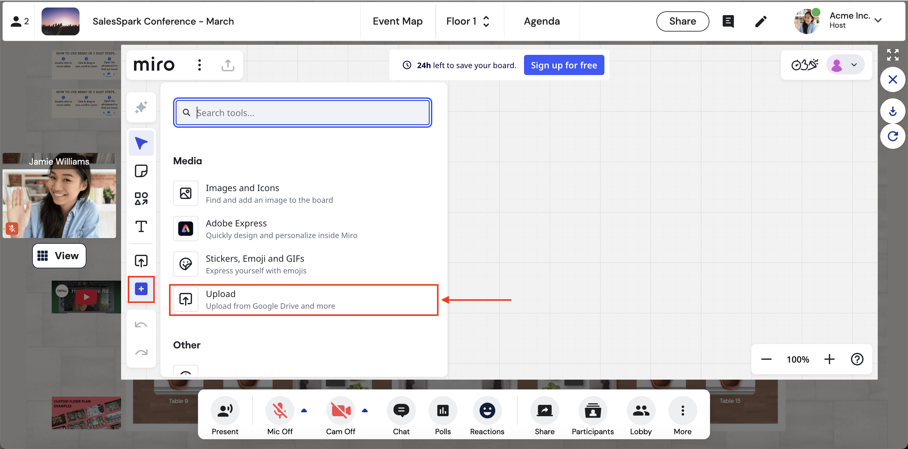The width and height of the screenshot is (908, 449).
Task: Download whiteboard using right side button
Action: point(893,111)
